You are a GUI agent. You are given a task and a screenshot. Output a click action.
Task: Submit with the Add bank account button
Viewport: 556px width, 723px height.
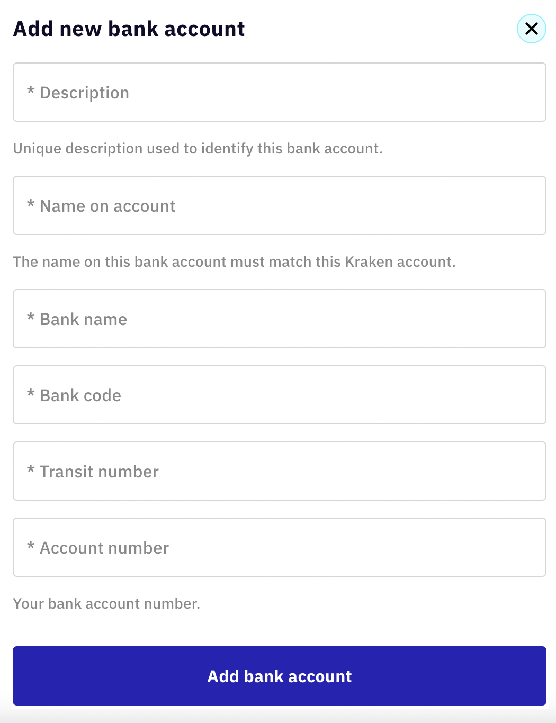coord(280,676)
